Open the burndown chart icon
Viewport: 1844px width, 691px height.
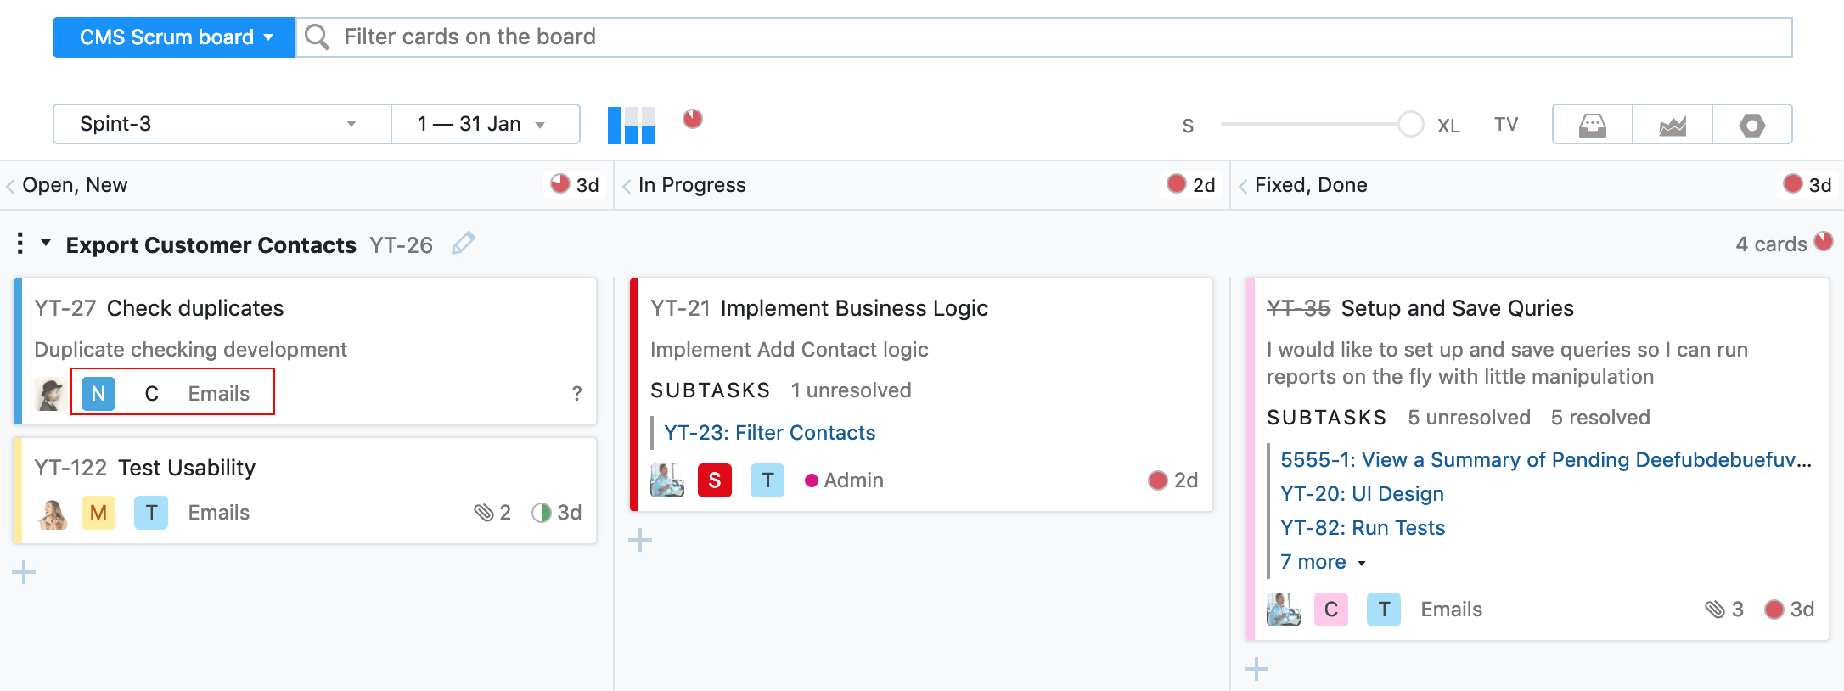click(x=1673, y=125)
